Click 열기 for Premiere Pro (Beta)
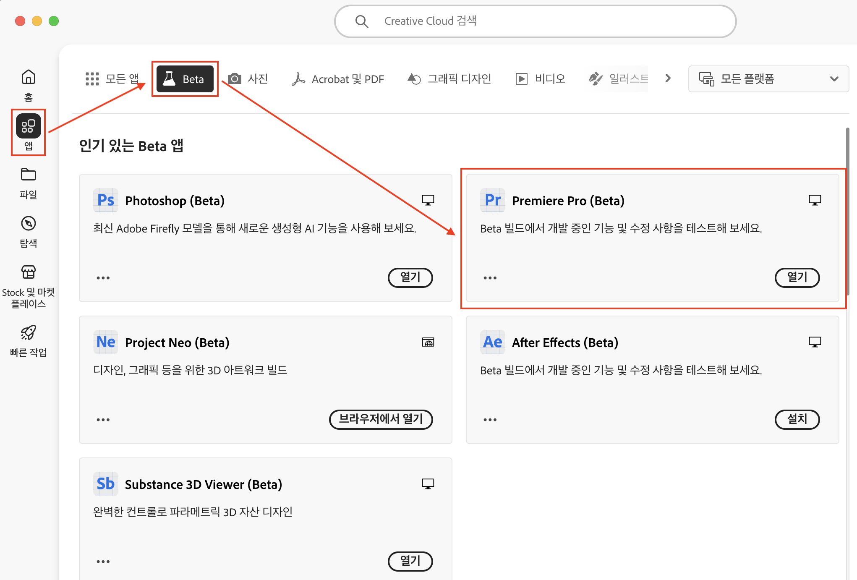This screenshot has height=580, width=857. point(797,277)
